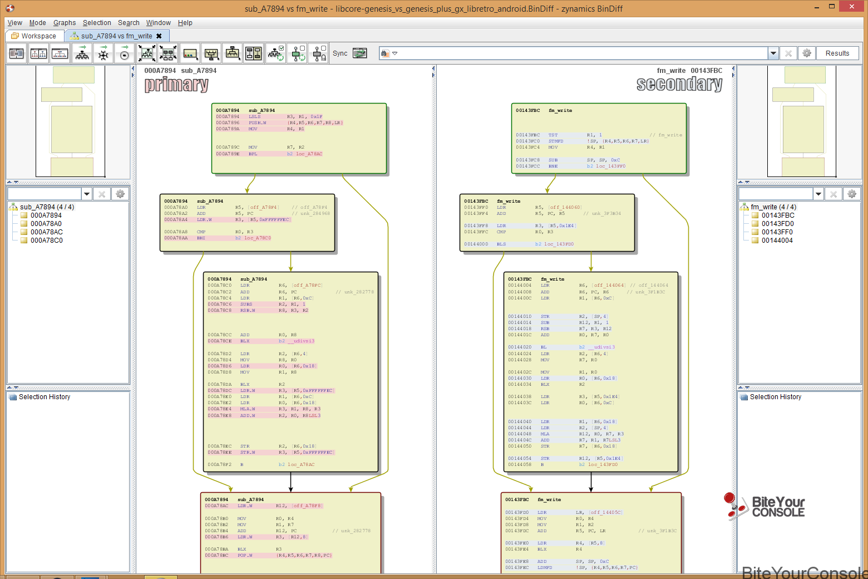Image resolution: width=868 pixels, height=579 pixels.
Task: Select secondary exit node block starting 00143FD0
Action: point(591,532)
